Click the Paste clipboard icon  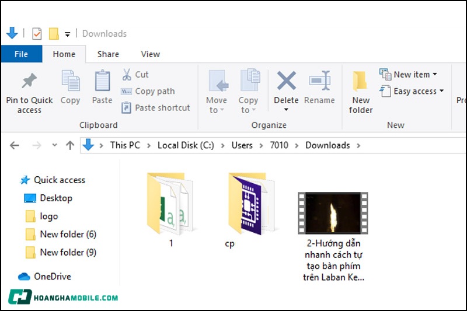tap(102, 82)
